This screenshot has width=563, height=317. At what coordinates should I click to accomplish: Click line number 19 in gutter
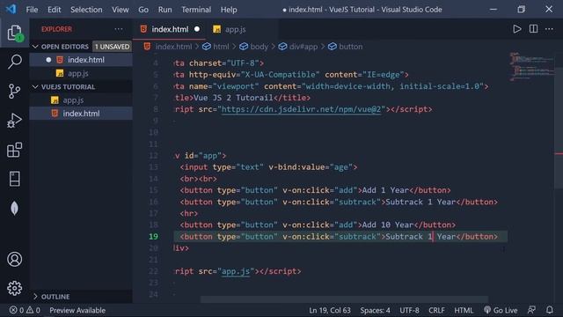click(153, 237)
